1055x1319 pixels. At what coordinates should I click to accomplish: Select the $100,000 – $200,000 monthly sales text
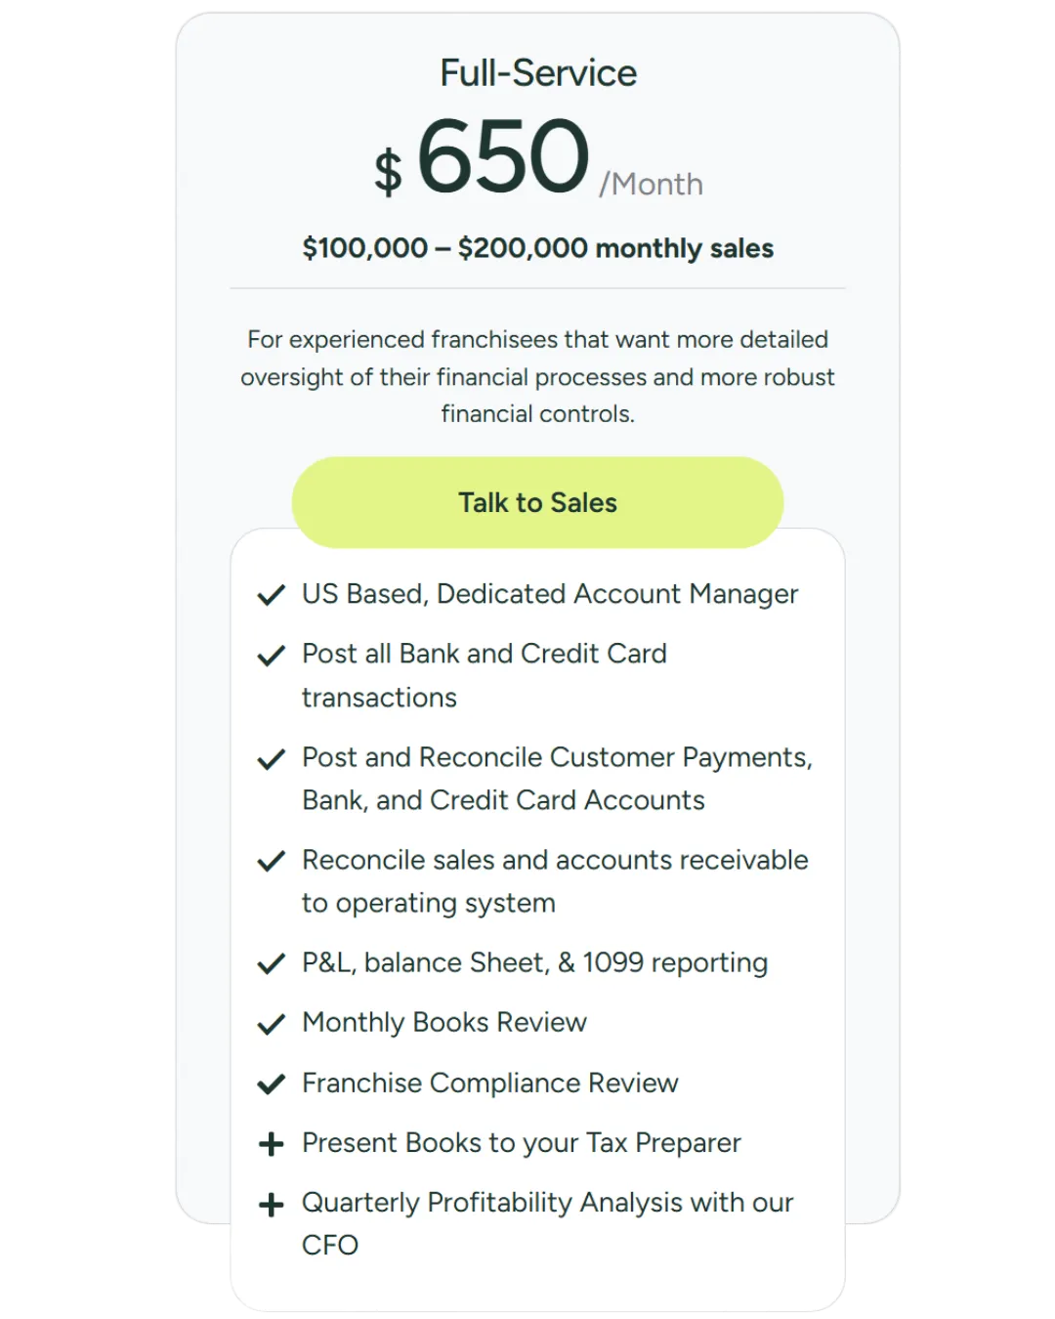coord(538,248)
